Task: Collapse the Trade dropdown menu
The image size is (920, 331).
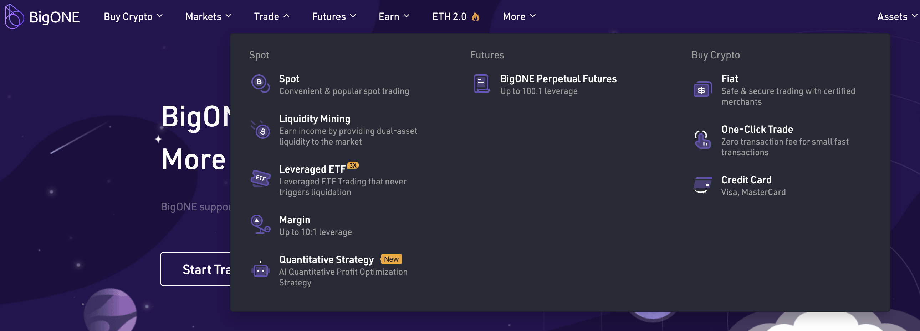Action: [271, 16]
